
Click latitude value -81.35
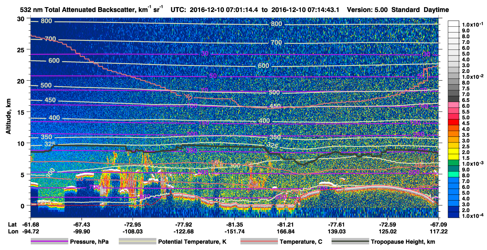pos(235,225)
